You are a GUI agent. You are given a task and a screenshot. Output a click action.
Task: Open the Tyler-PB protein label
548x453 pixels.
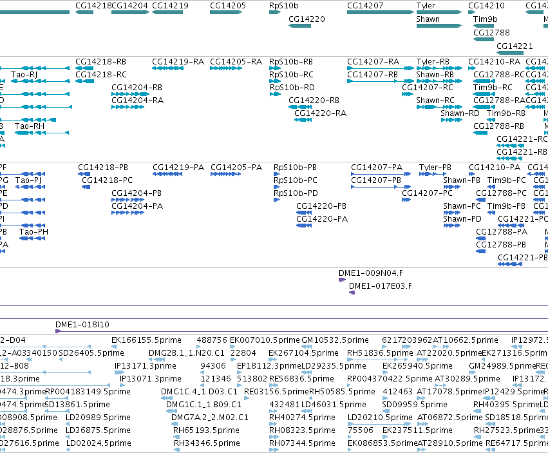pyautogui.click(x=435, y=168)
